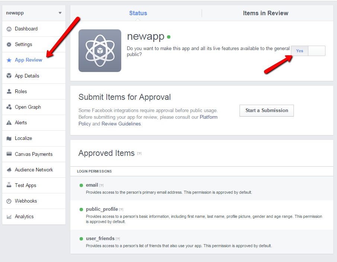This screenshot has height=262, width=337.
Task: Click the Open Graph nodes icon
Action: 9,107
